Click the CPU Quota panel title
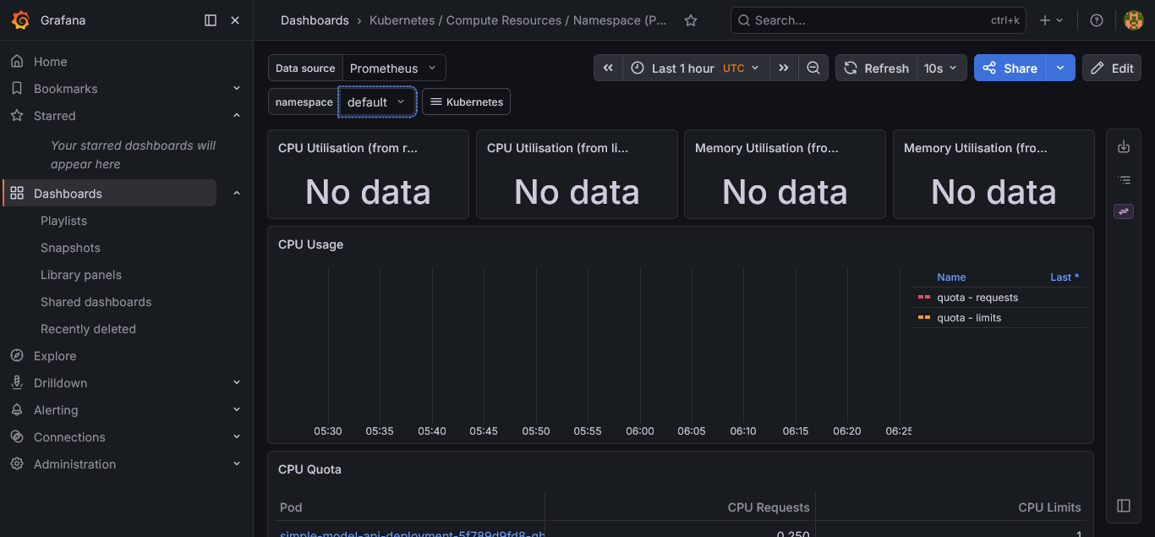The height and width of the screenshot is (537, 1155). click(x=309, y=469)
